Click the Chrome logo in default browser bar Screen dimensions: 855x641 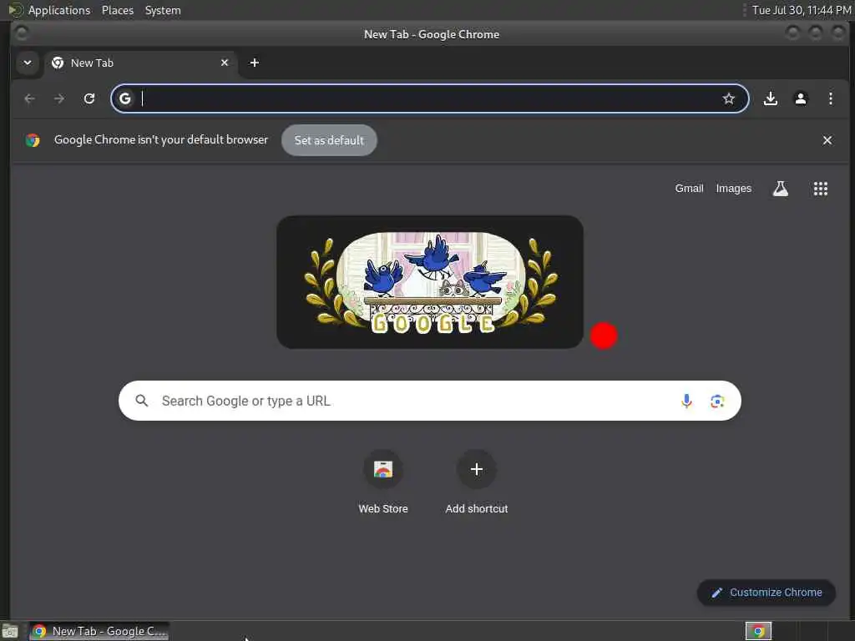coord(33,140)
